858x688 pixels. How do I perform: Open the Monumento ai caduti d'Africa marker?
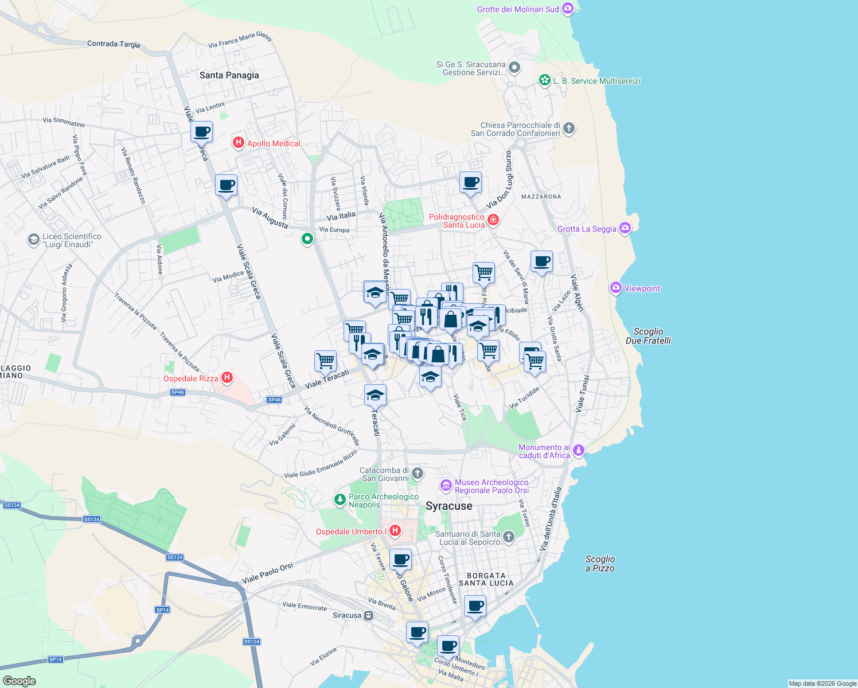[x=579, y=451]
